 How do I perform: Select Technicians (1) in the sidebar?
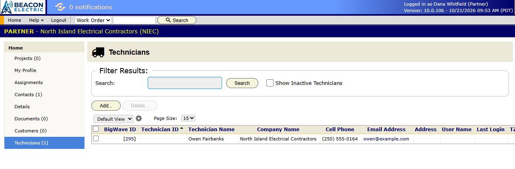[44, 143]
